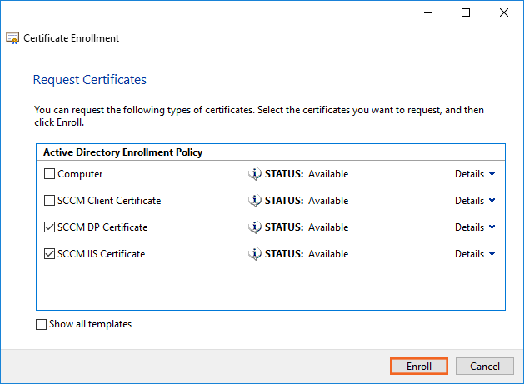
Task: Minimize the Certificate Enrollment window
Action: 427,12
